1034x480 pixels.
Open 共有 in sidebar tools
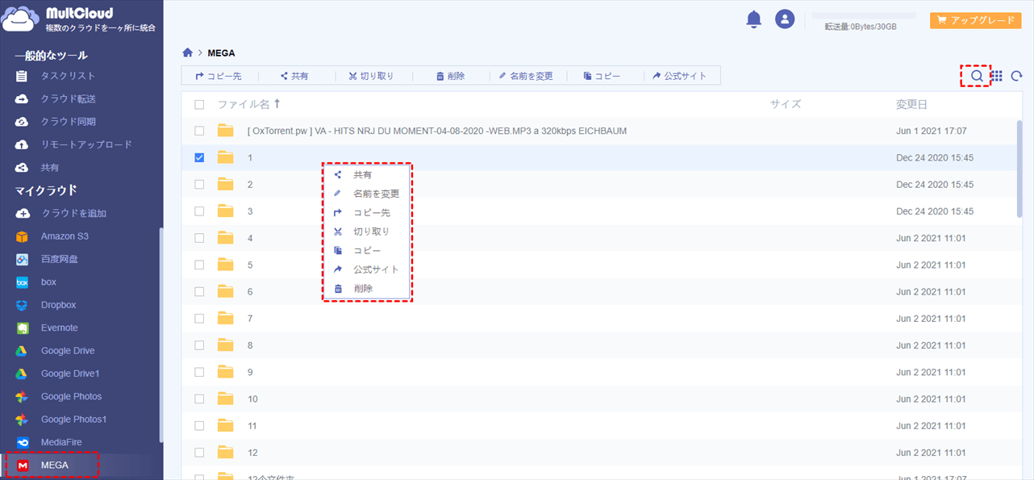(x=49, y=167)
